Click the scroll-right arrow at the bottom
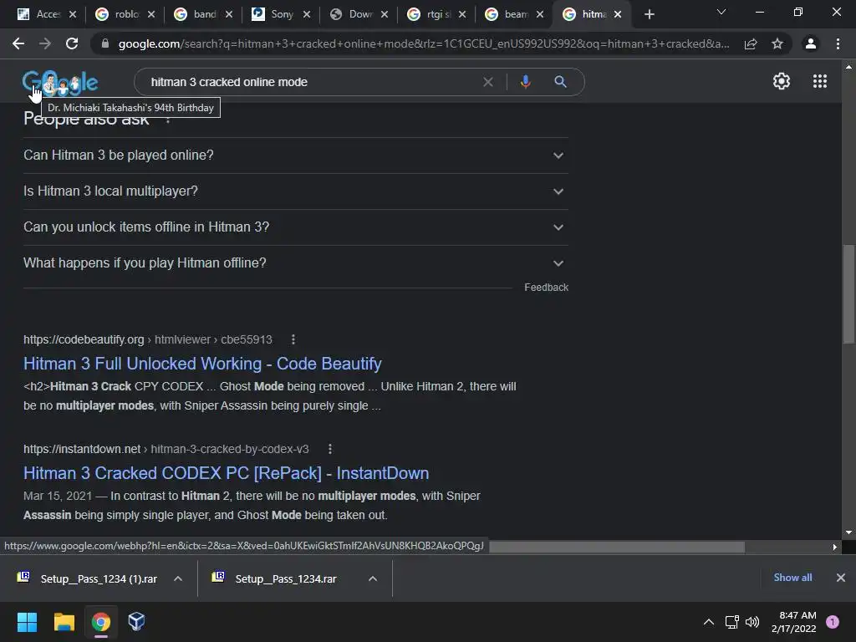 [x=835, y=547]
